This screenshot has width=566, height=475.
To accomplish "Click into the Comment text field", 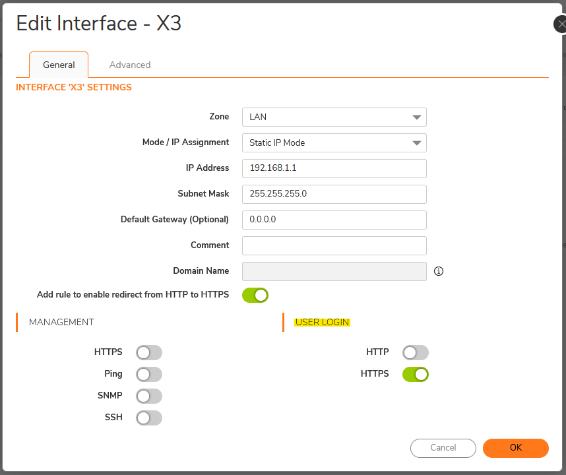I will coord(334,245).
